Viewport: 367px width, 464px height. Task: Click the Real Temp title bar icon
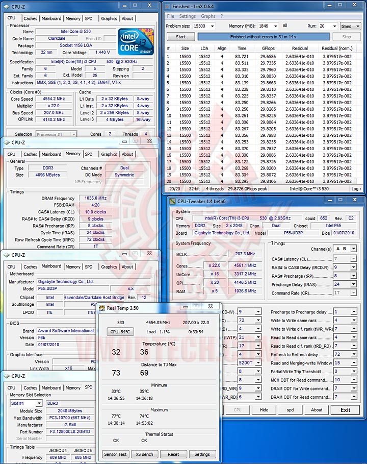(102, 308)
